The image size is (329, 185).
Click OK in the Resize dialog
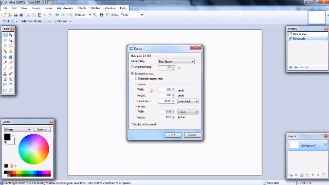(173, 135)
